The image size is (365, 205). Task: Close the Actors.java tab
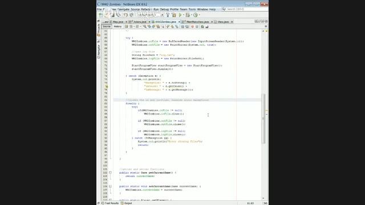pyautogui.click(x=149, y=22)
